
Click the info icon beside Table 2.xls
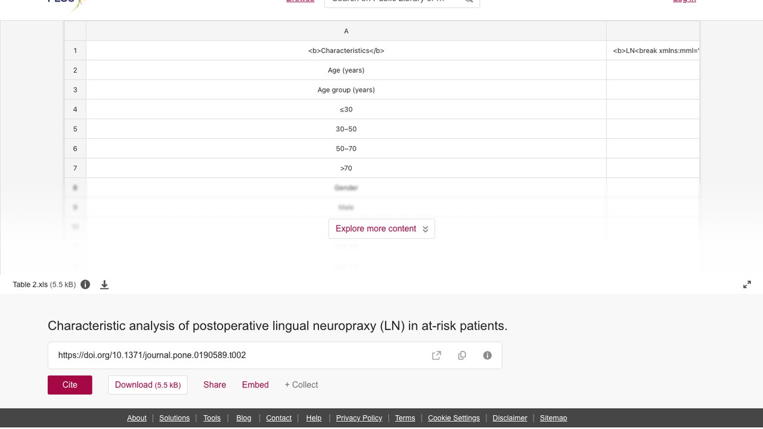(x=85, y=284)
